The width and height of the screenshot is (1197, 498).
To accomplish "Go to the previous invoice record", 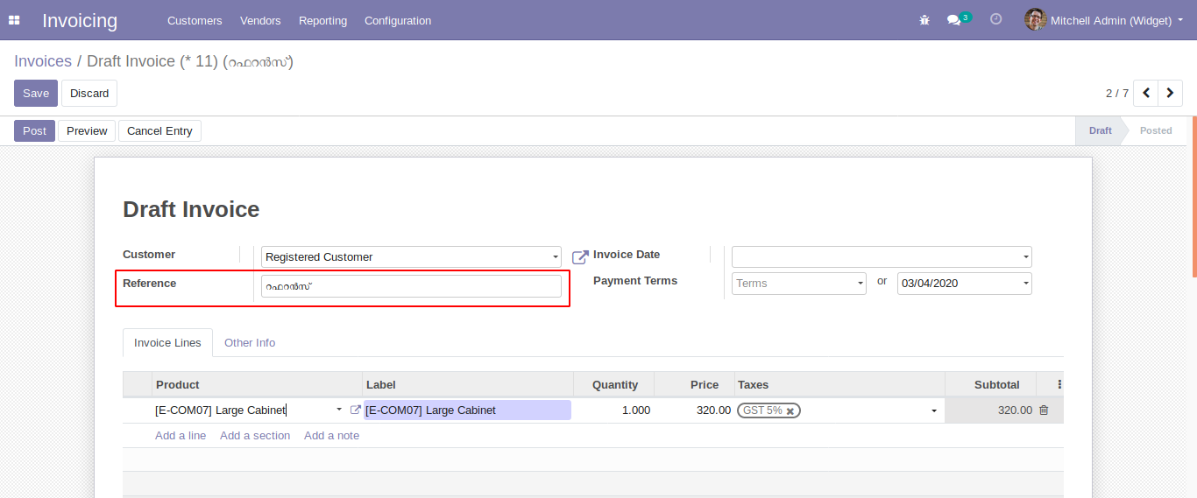I will pos(1146,93).
